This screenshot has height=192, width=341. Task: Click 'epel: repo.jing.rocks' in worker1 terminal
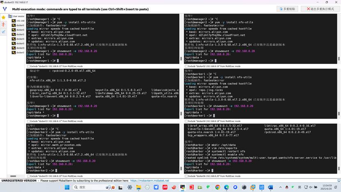(206, 90)
